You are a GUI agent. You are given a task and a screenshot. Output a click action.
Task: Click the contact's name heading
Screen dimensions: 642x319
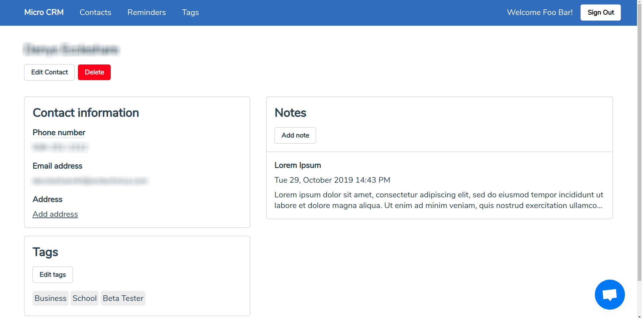[71, 50]
